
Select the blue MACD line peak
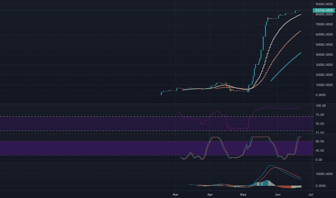pos(271,166)
